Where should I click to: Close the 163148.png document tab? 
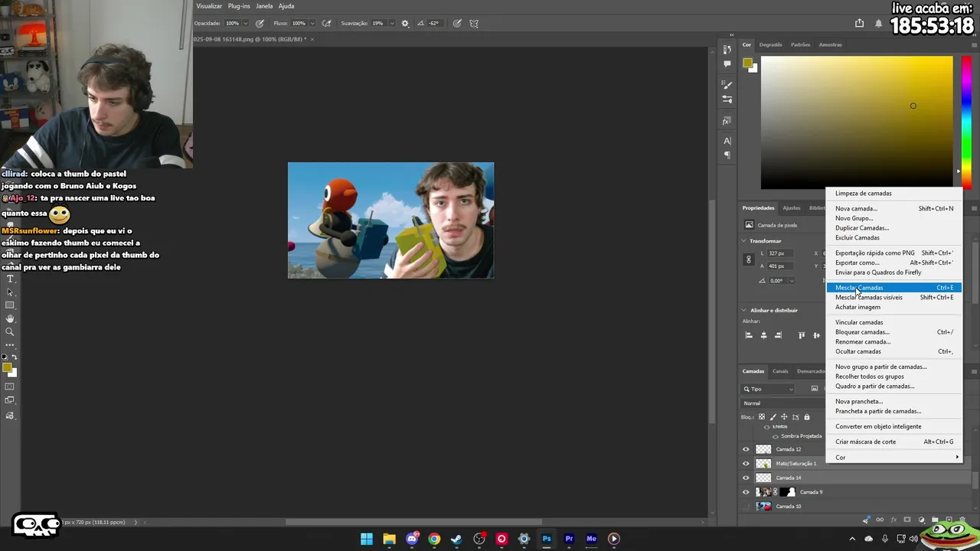[x=312, y=39]
